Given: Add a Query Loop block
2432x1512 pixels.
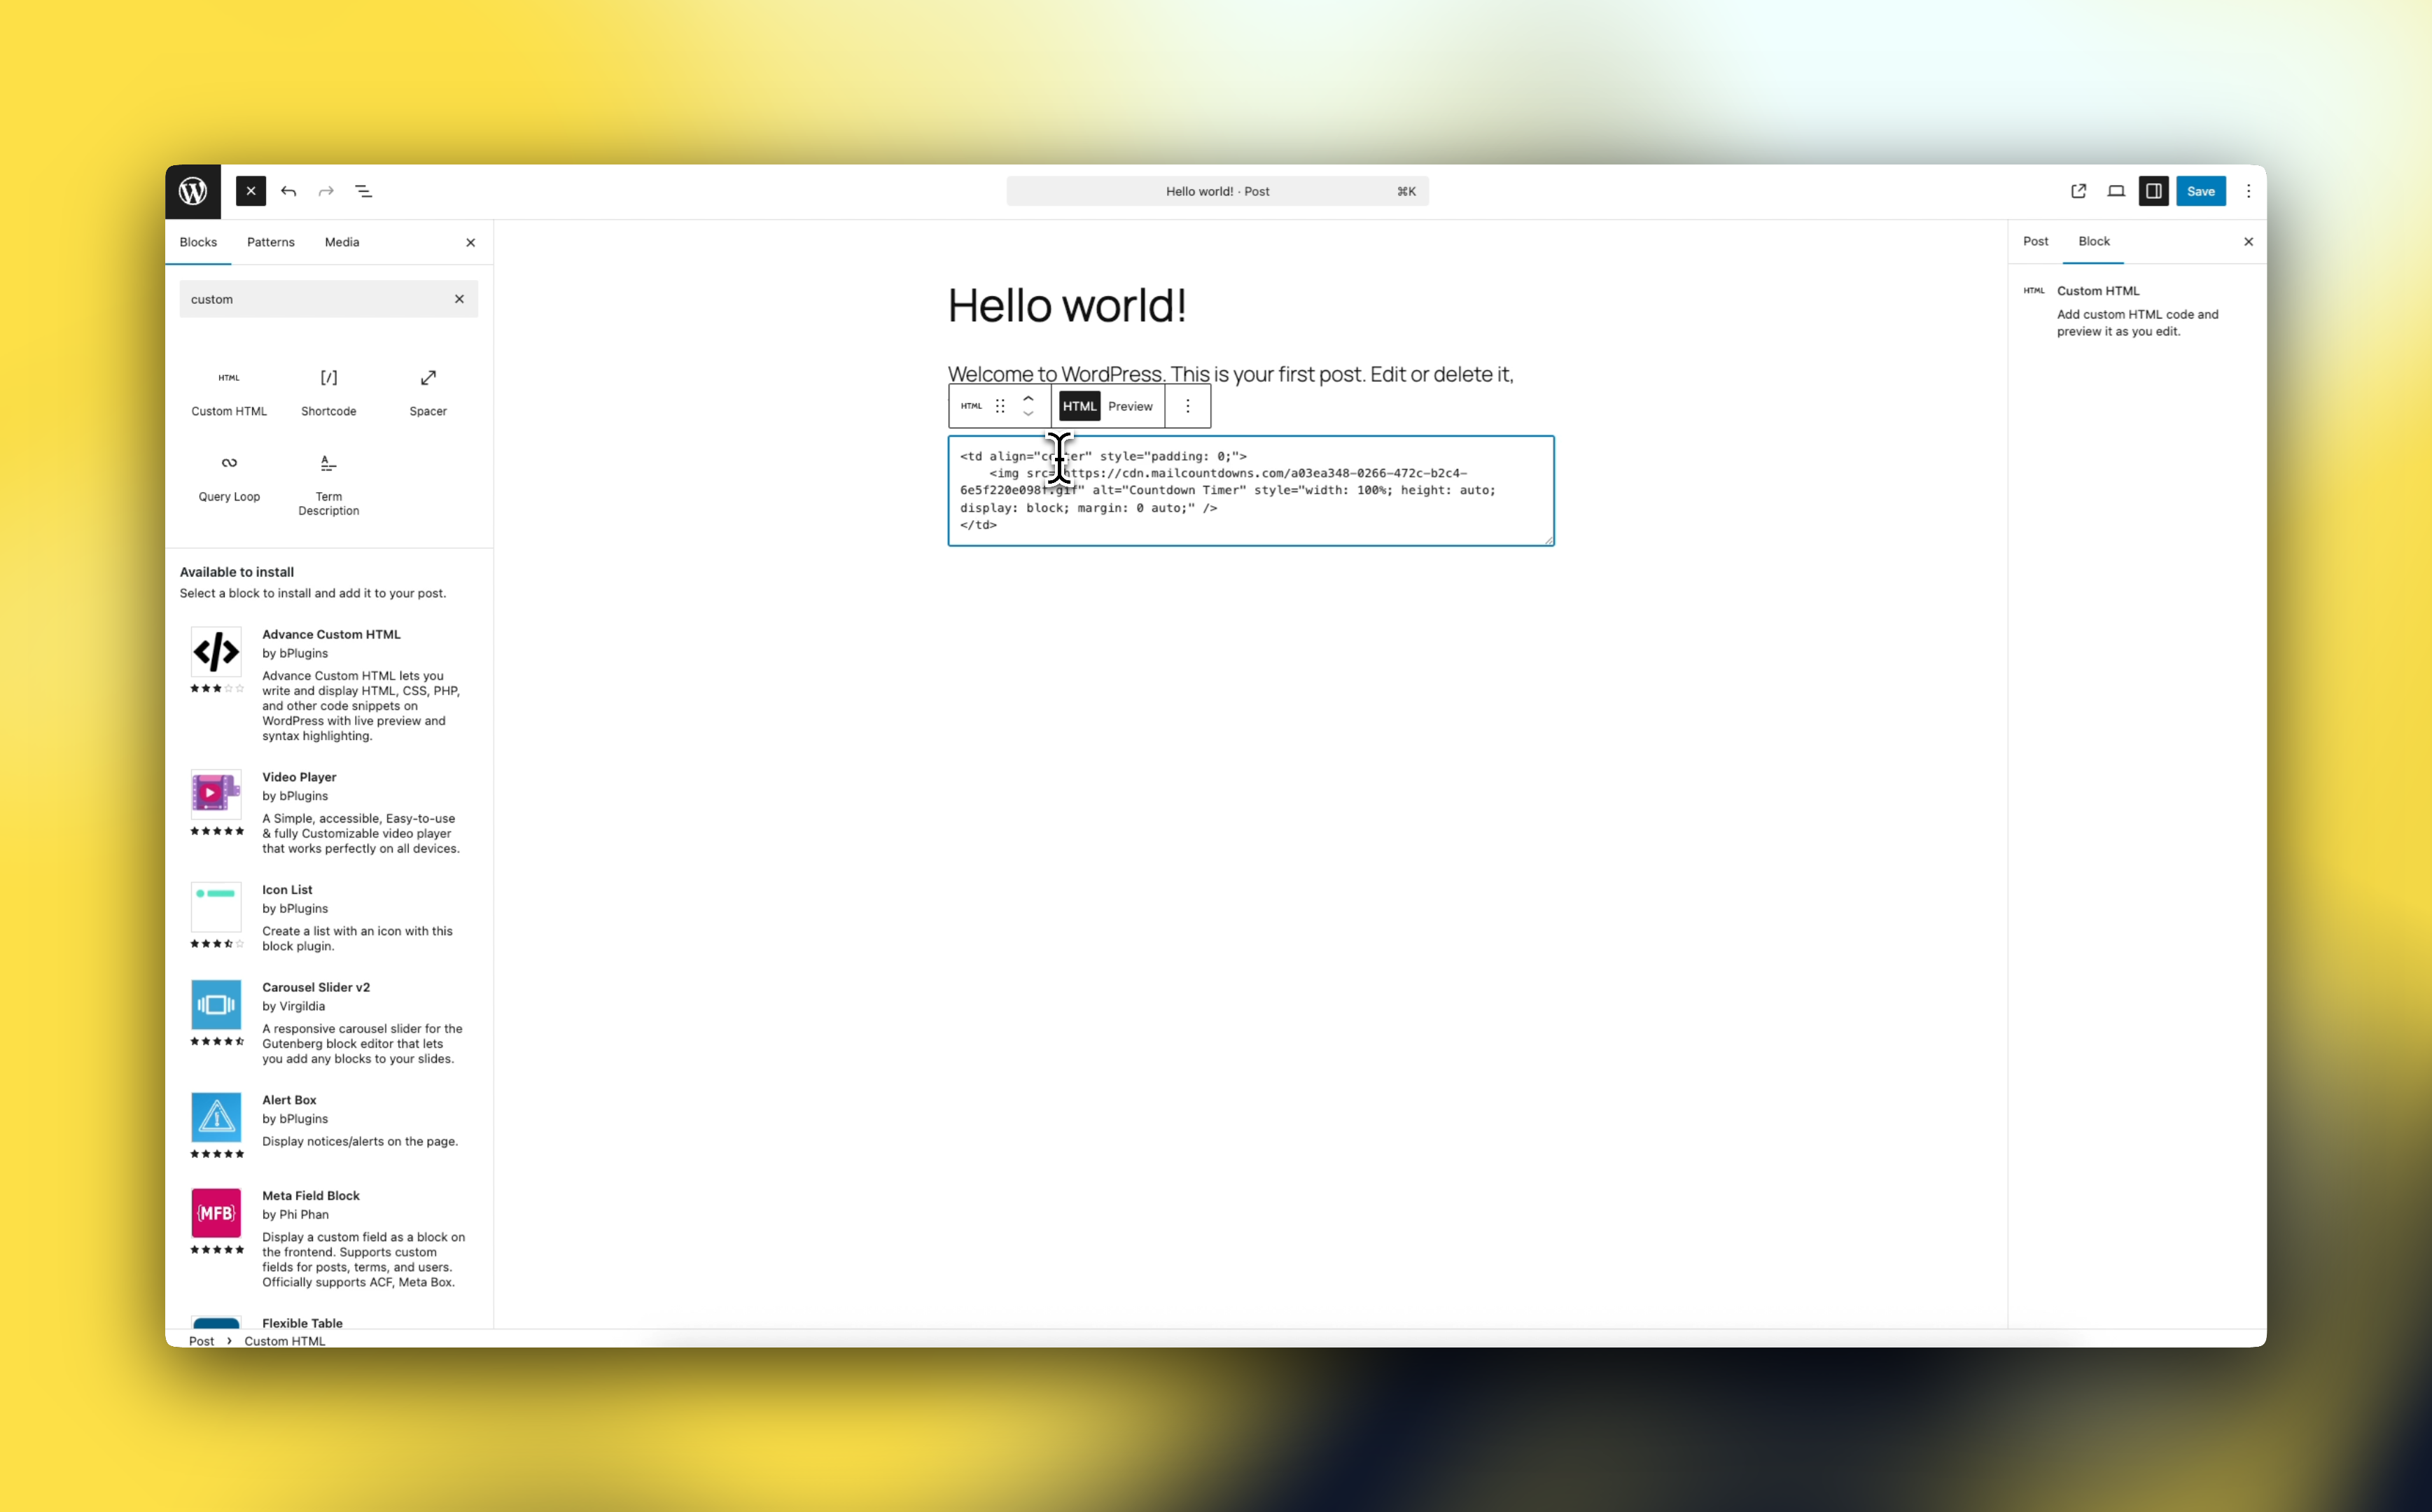Looking at the screenshot, I should [229, 478].
